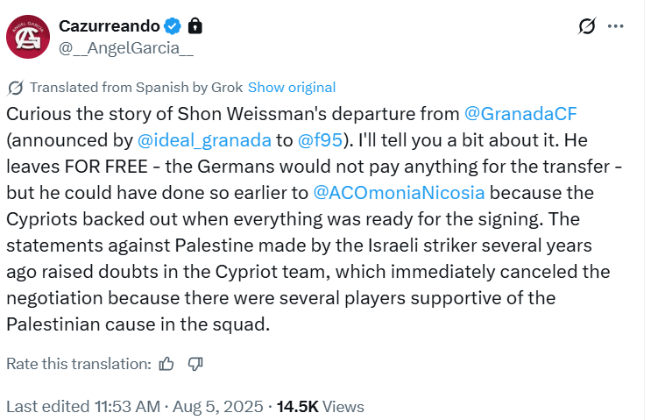Click the Cazurreando display name
651x420 pixels.
click(110, 26)
